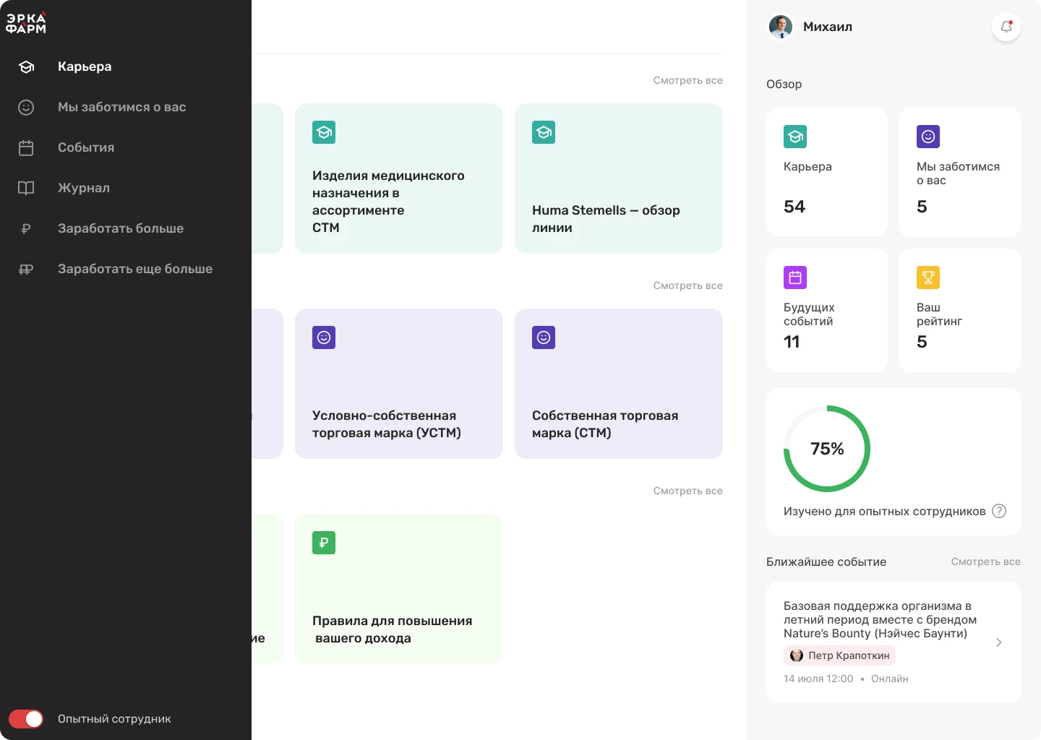This screenshot has height=740, width=1041.
Task: Click the question mark help icon near Изучено
Action: 999,511
